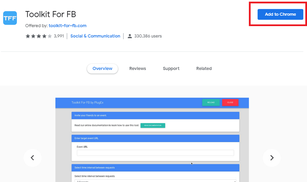Click the 'Invite your friends to an event' header
The width and height of the screenshot is (307, 182).
pyautogui.click(x=155, y=115)
